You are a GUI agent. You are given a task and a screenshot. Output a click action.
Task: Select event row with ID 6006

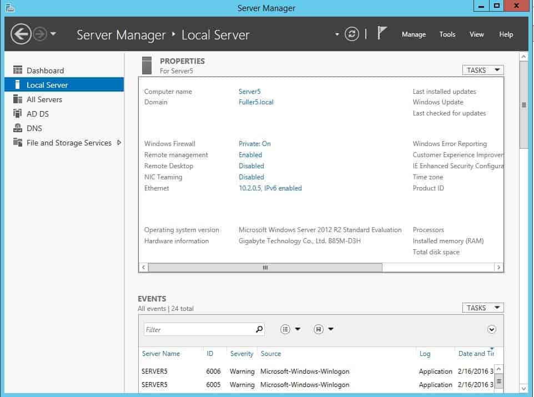click(x=316, y=371)
